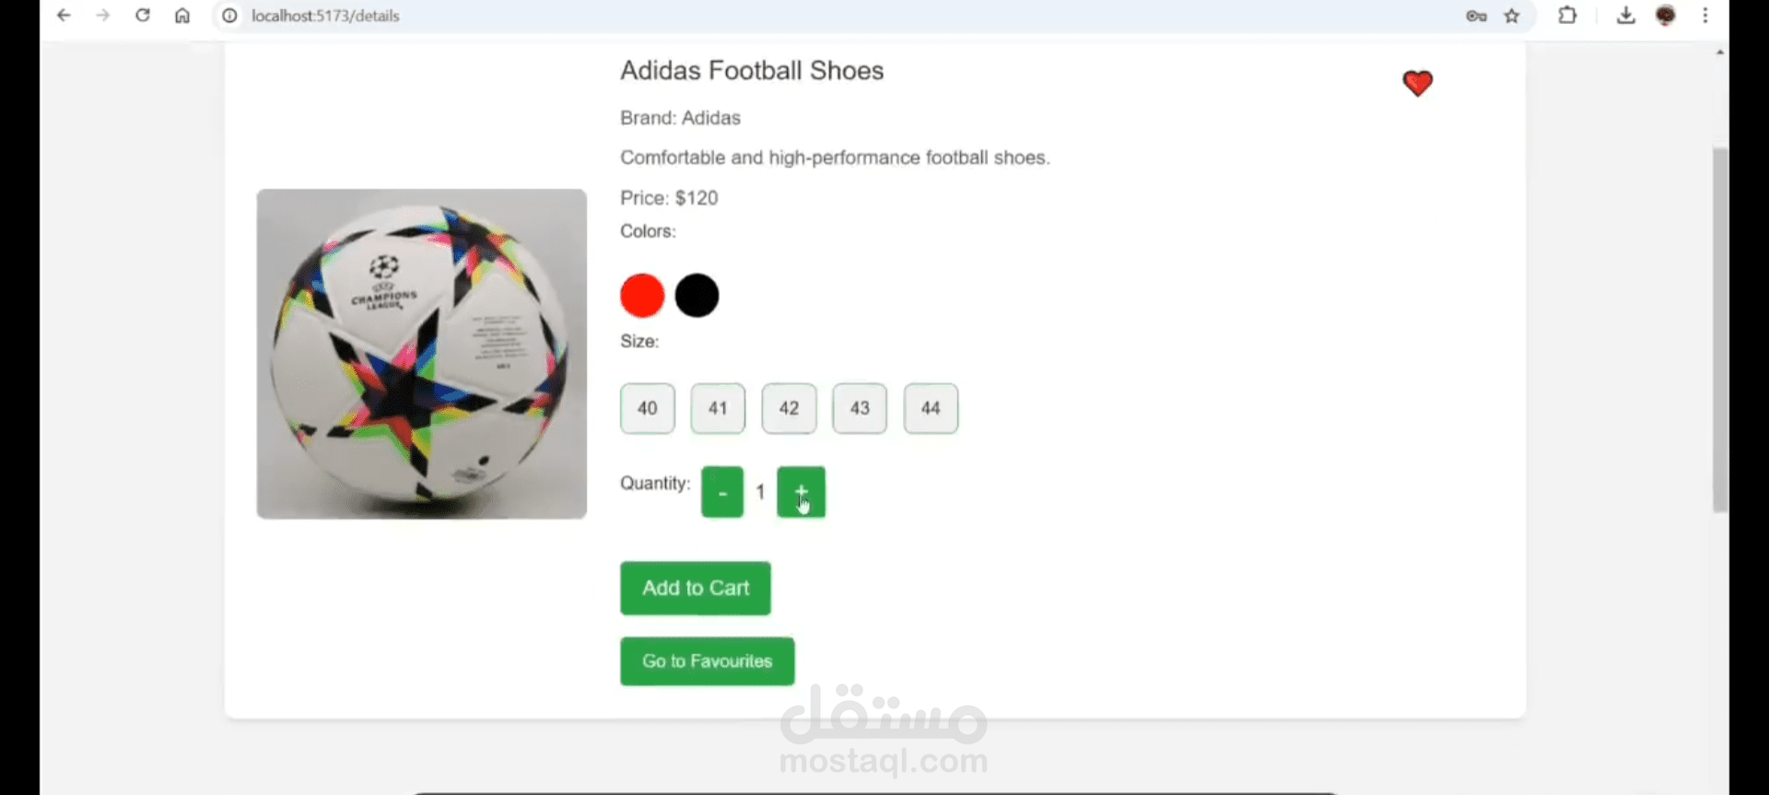
Task: Open the browser extensions menu
Action: click(x=1567, y=16)
